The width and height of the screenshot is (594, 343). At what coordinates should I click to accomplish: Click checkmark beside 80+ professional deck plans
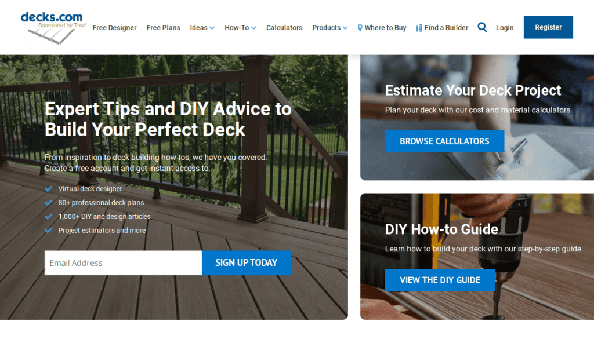pos(49,203)
